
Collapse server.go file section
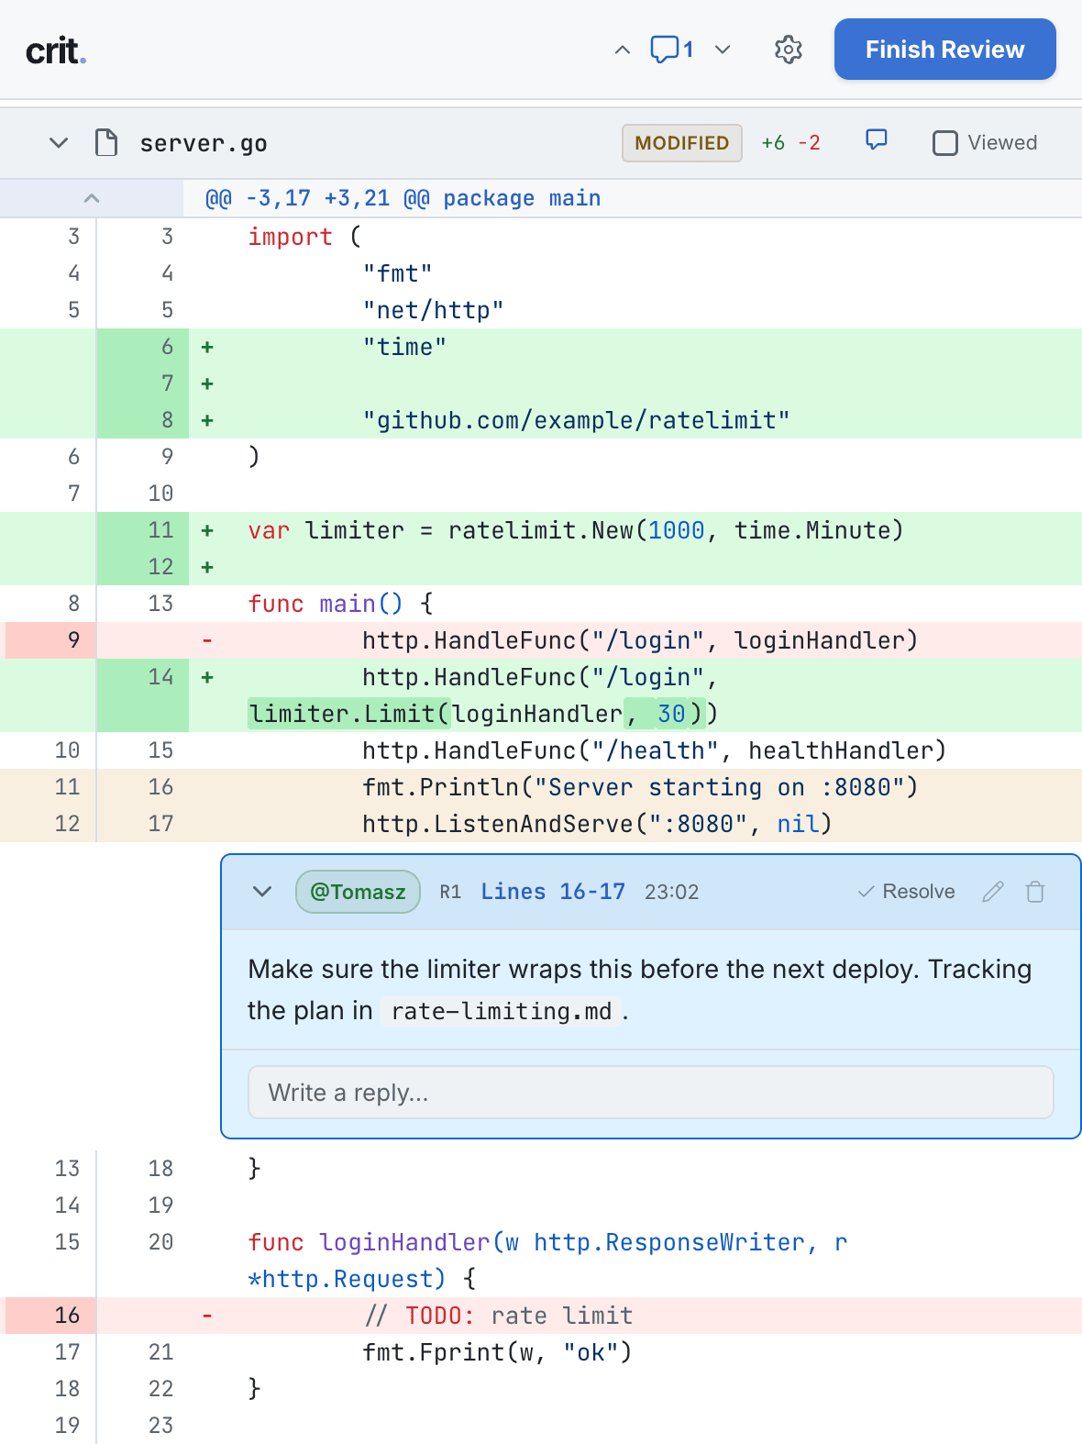pyautogui.click(x=59, y=143)
